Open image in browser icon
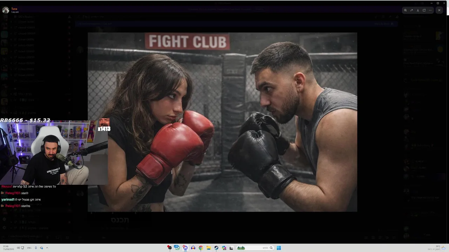449x252 pixels. (x=424, y=10)
